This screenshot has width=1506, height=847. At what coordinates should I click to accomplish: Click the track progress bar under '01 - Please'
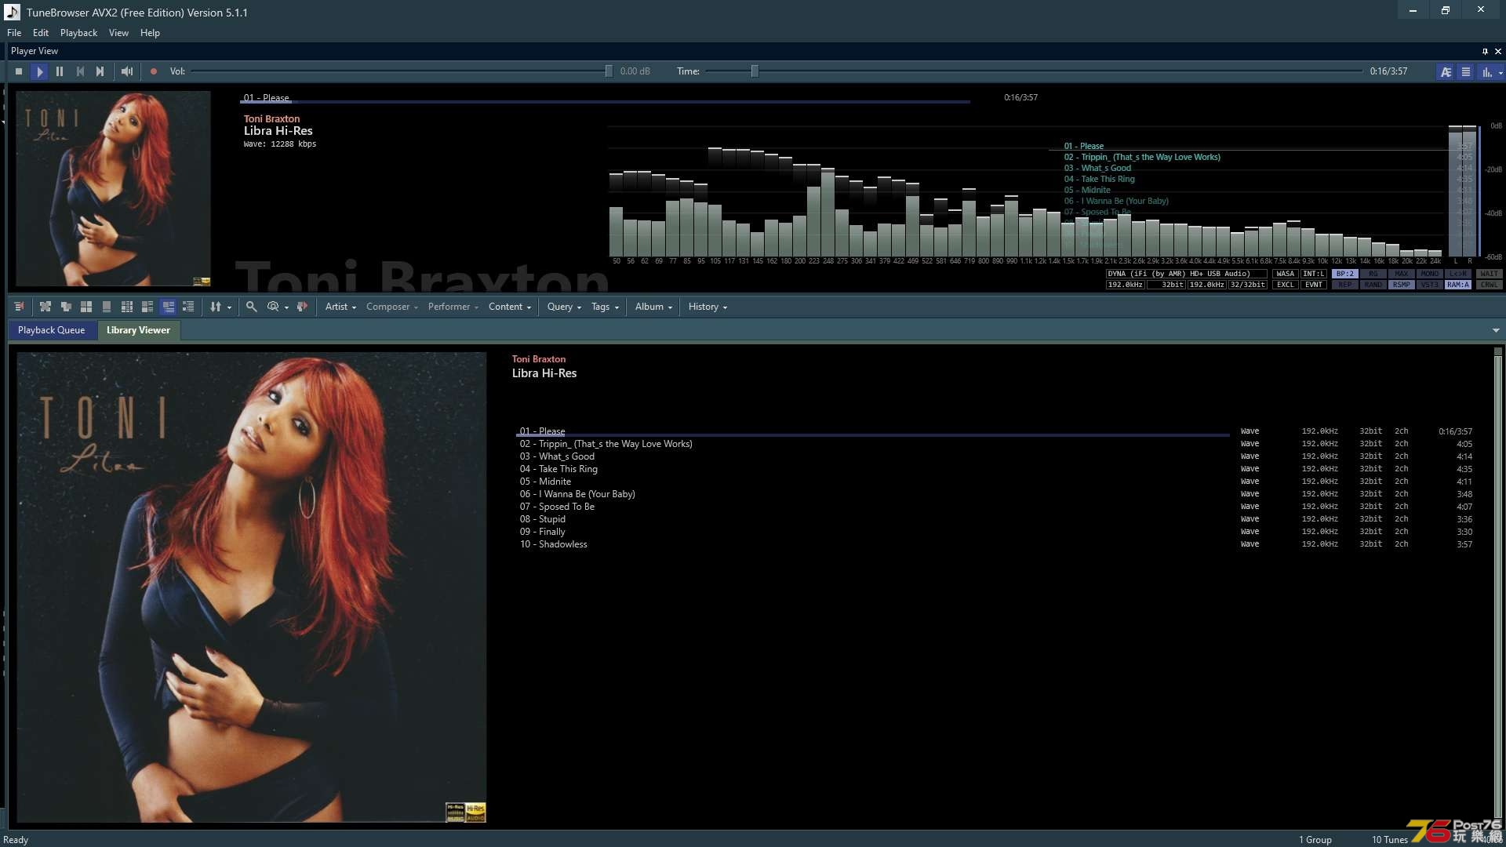tap(605, 102)
